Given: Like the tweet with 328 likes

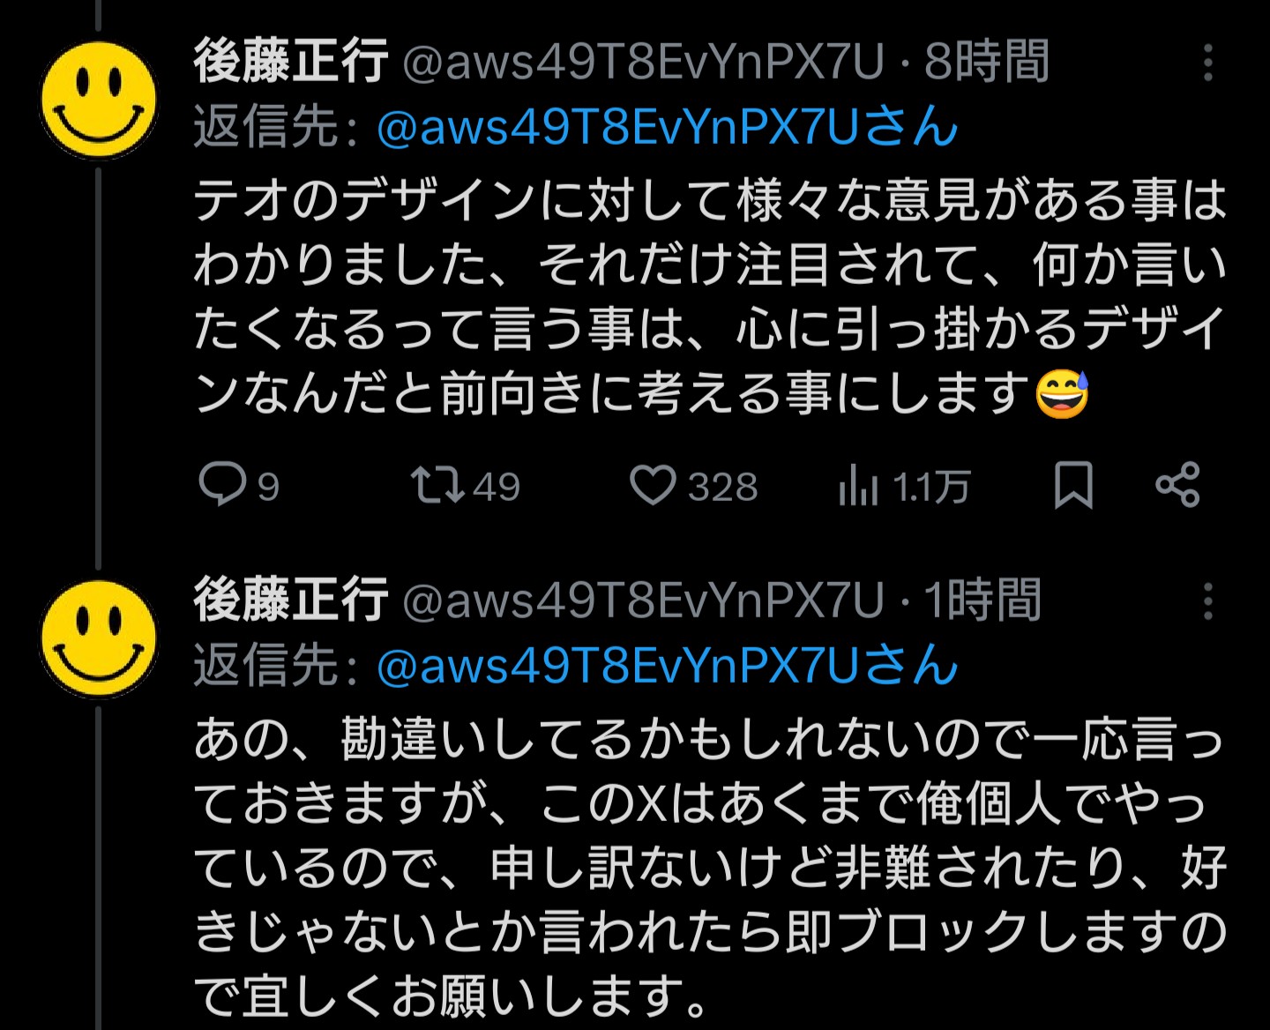Looking at the screenshot, I should (x=653, y=486).
